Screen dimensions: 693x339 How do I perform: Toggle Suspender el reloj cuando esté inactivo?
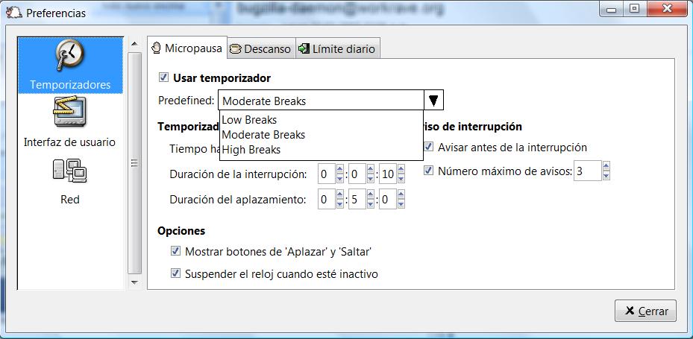click(x=176, y=273)
